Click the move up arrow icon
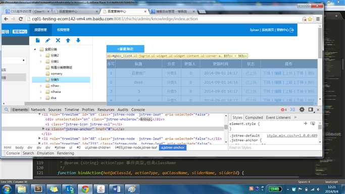345x194 pixels. [x=68, y=40]
